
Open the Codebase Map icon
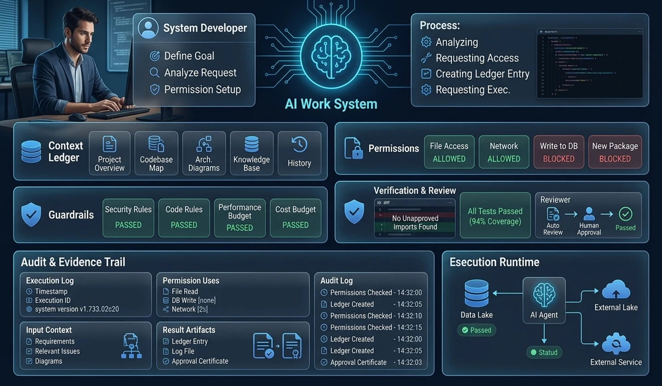[x=156, y=144]
